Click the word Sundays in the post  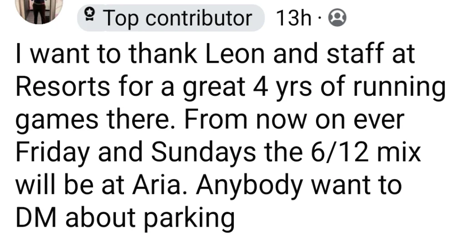click(x=203, y=153)
